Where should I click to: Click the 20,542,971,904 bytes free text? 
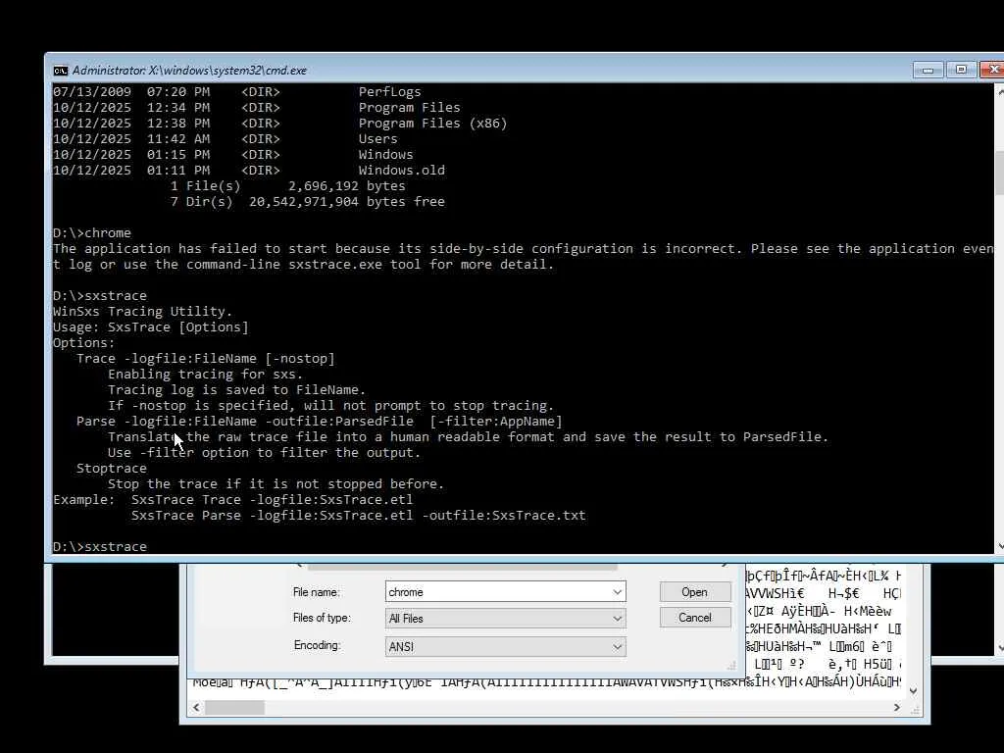pos(346,202)
